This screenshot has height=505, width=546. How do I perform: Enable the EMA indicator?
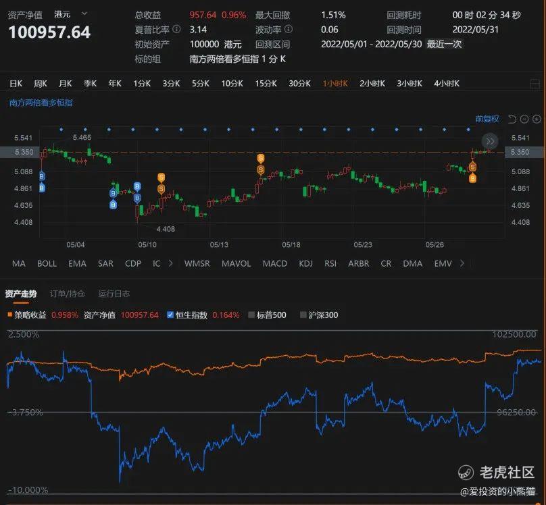pyautogui.click(x=77, y=263)
